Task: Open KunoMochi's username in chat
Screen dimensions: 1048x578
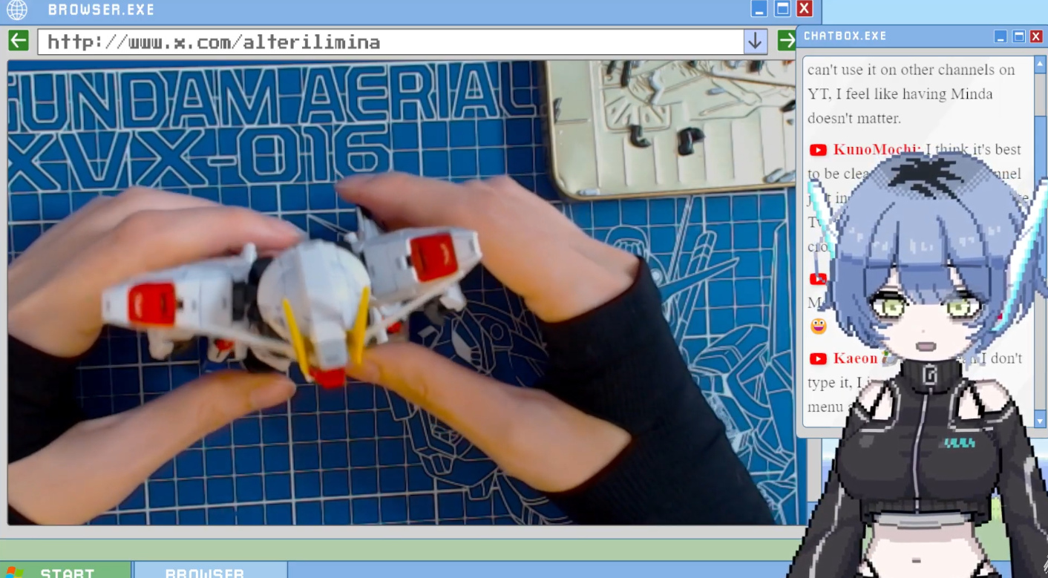Action: [x=877, y=150]
